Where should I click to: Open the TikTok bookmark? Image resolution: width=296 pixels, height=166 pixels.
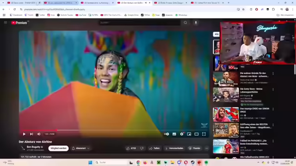click(145, 15)
